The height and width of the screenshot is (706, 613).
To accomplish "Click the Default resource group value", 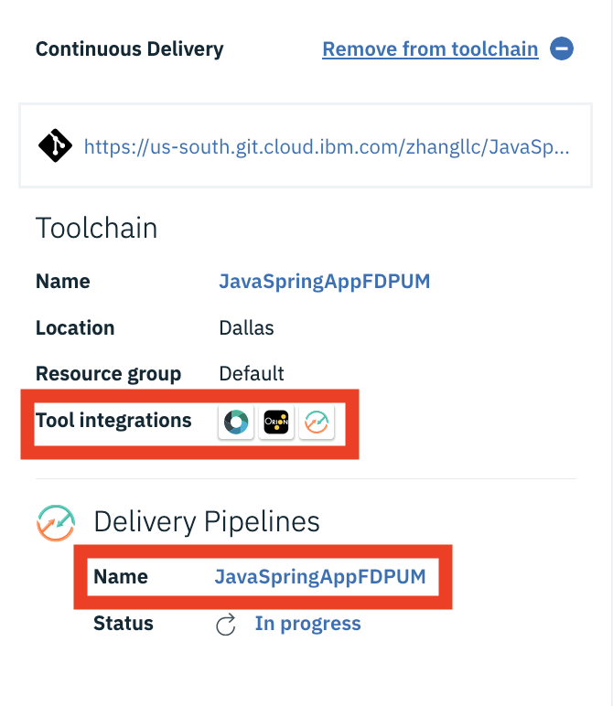I will click(252, 374).
